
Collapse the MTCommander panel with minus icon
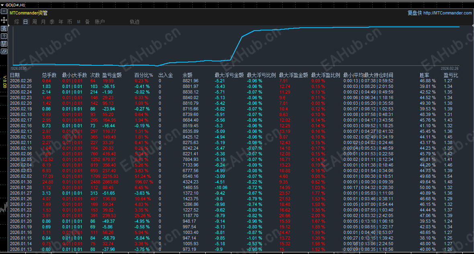click(4, 12)
